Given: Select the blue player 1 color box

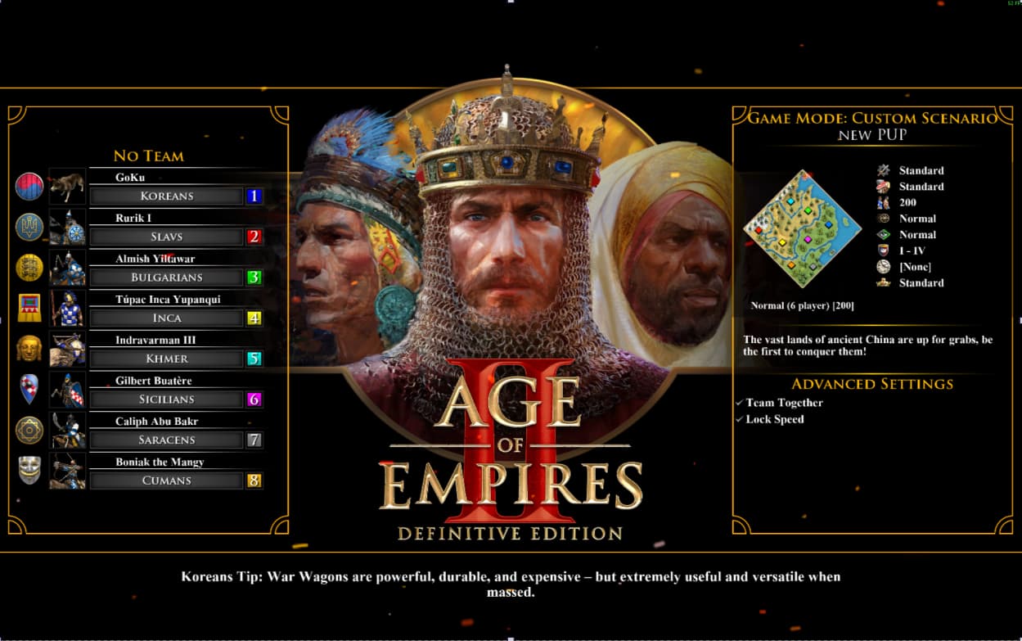Looking at the screenshot, I should point(254,196).
